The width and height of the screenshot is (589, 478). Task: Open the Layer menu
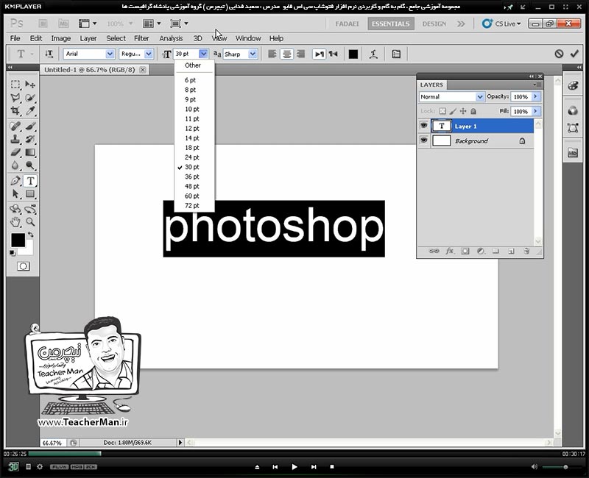[x=88, y=38]
